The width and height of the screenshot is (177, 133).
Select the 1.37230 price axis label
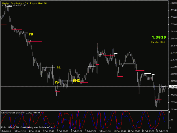click(x=173, y=67)
